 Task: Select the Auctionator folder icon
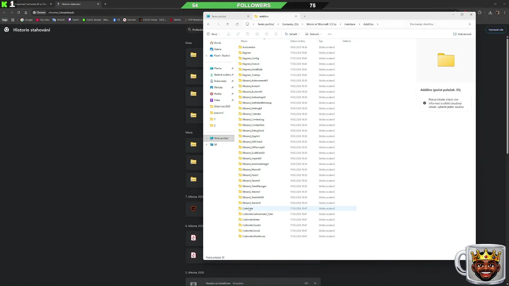point(240,47)
